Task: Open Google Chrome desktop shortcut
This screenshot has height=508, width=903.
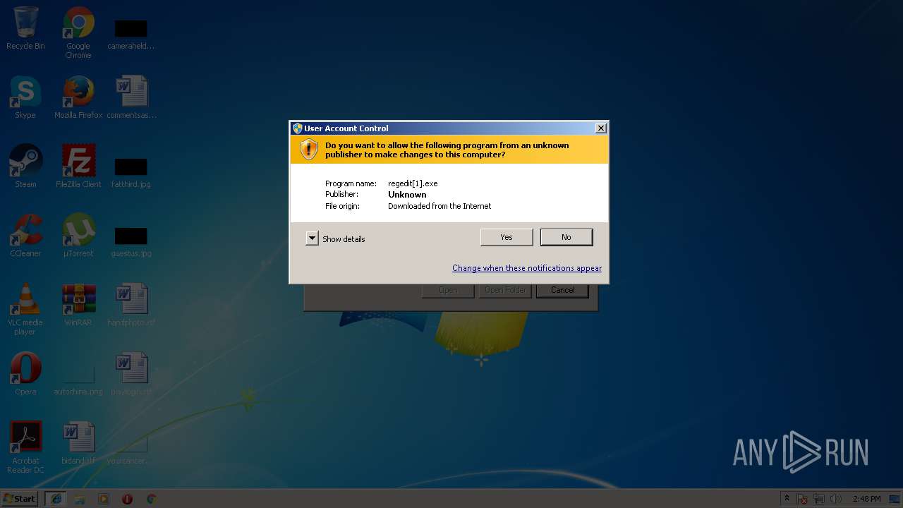Action: [x=78, y=33]
